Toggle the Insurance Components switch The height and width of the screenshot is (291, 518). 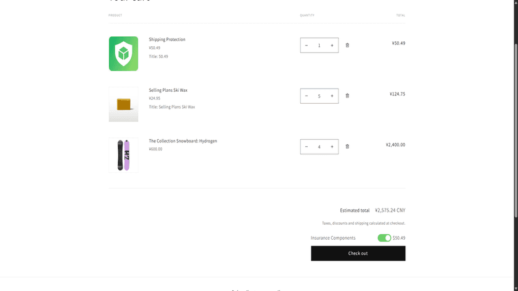[384, 238]
